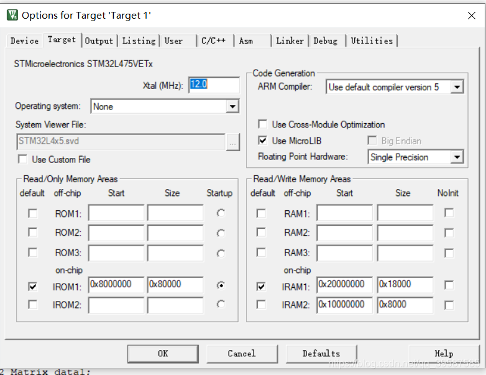Check the RAM1 NoInit checkbox

(x=449, y=213)
